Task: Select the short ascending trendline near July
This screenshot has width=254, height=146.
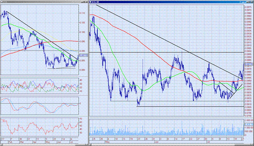Action: click(x=236, y=91)
